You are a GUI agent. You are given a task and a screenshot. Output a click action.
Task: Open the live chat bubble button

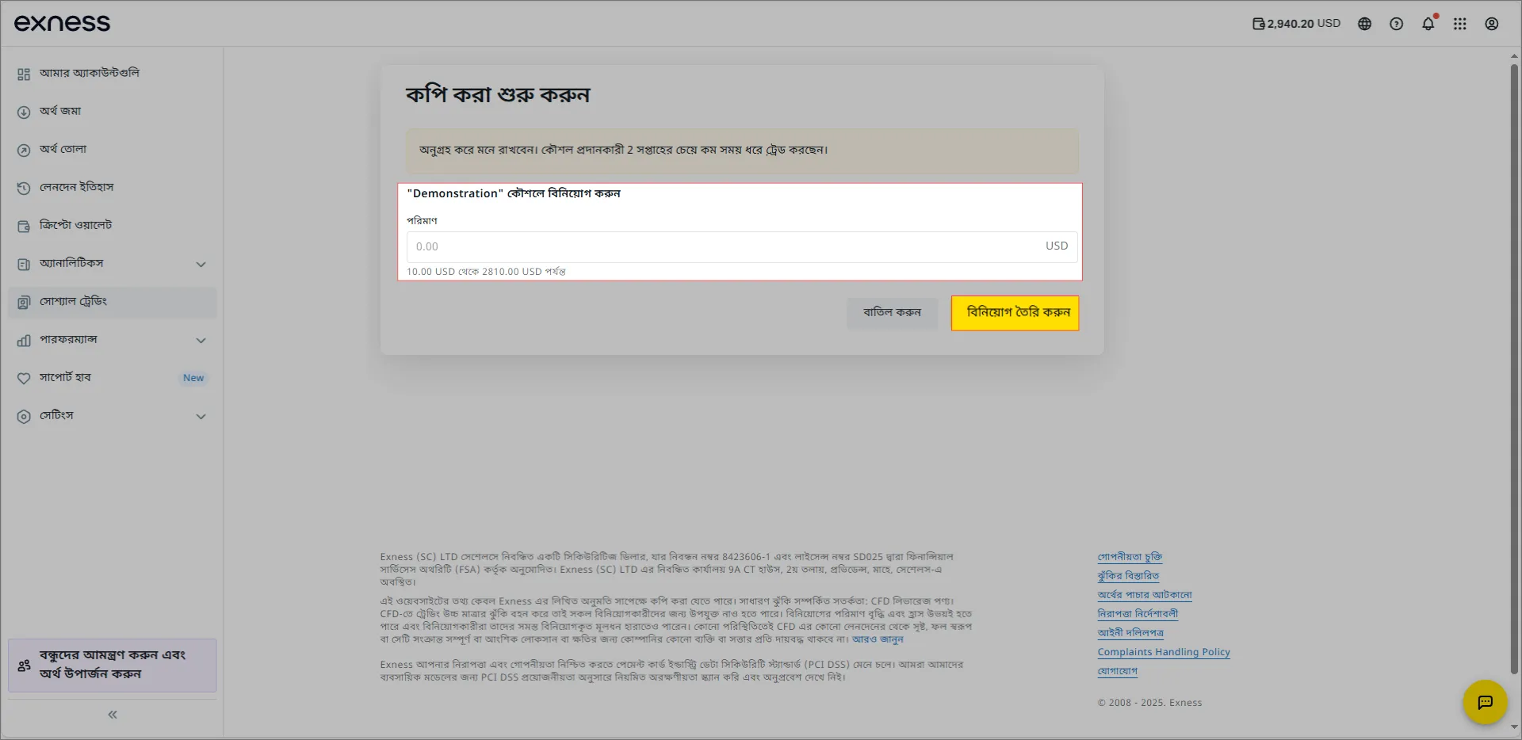point(1485,702)
